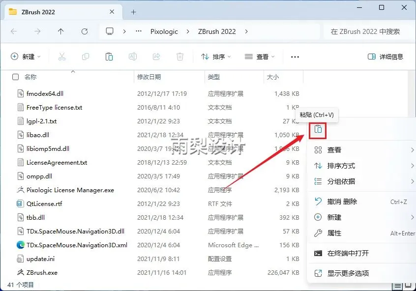Go forward with the right arrow
The height and width of the screenshot is (291, 416).
click(x=37, y=31)
